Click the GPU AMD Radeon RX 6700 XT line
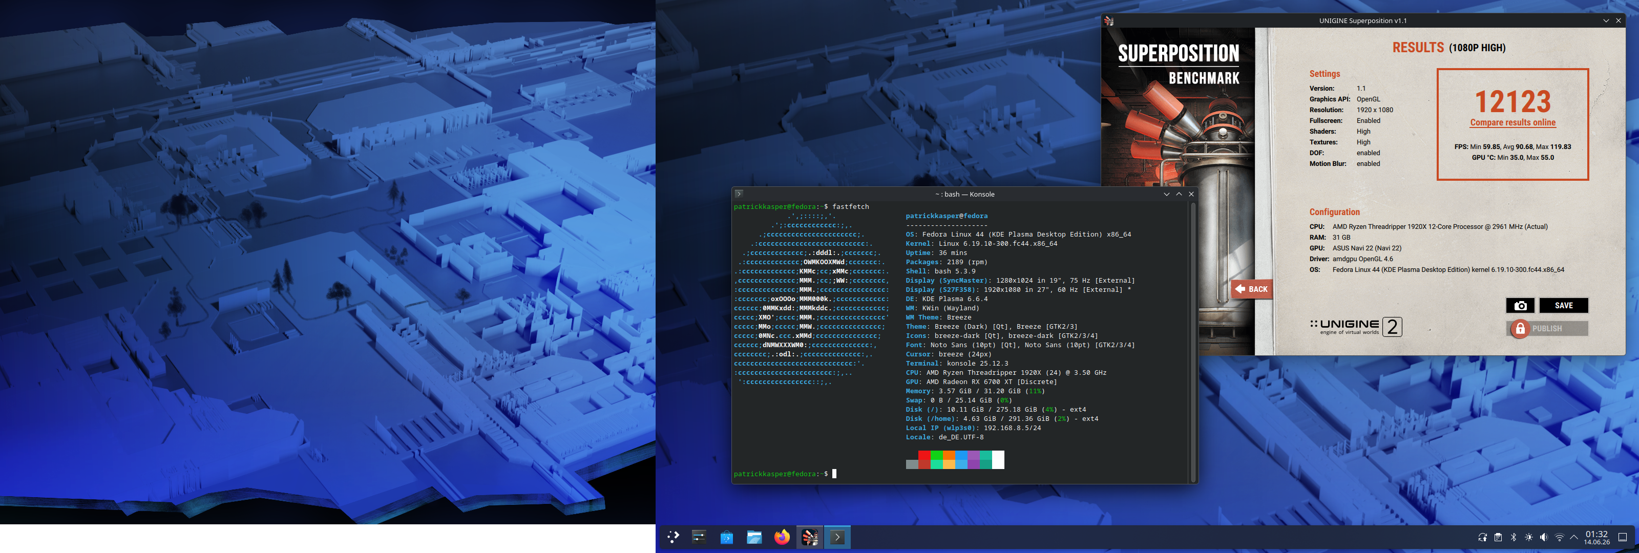Image resolution: width=1639 pixels, height=553 pixels. point(981,382)
